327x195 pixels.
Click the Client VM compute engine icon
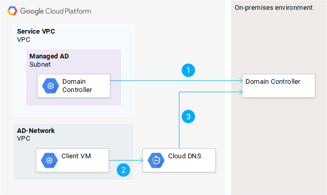click(49, 160)
